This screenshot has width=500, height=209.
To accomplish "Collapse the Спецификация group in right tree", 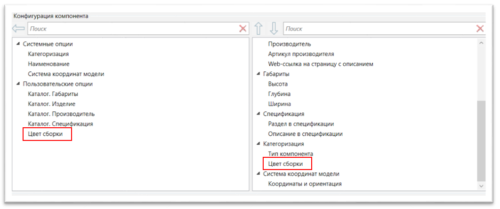I will (258, 114).
